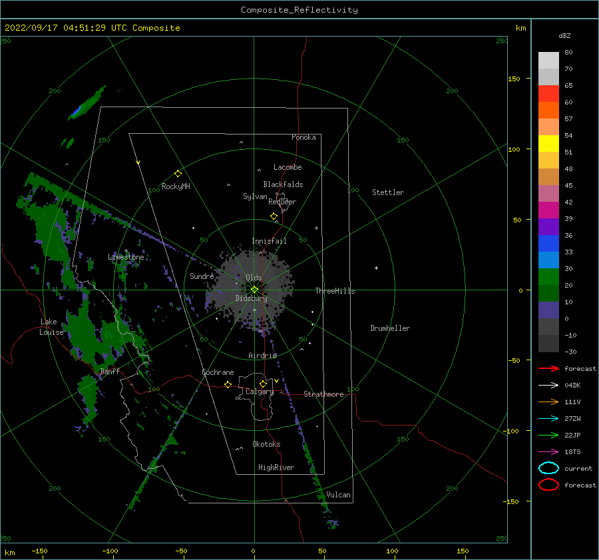
Task: Click the yellow radar-site diamond at map center
Action: point(254,290)
